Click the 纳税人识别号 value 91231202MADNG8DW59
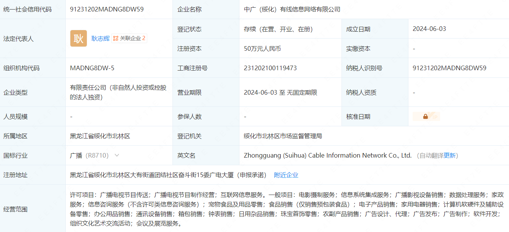509x232 pixels. tap(450, 68)
